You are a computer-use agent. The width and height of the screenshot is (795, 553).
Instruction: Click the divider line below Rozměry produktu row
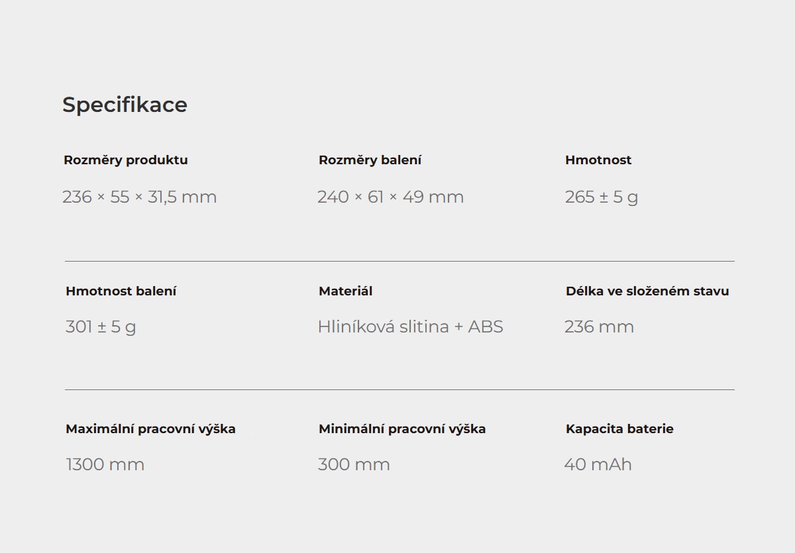click(x=399, y=261)
